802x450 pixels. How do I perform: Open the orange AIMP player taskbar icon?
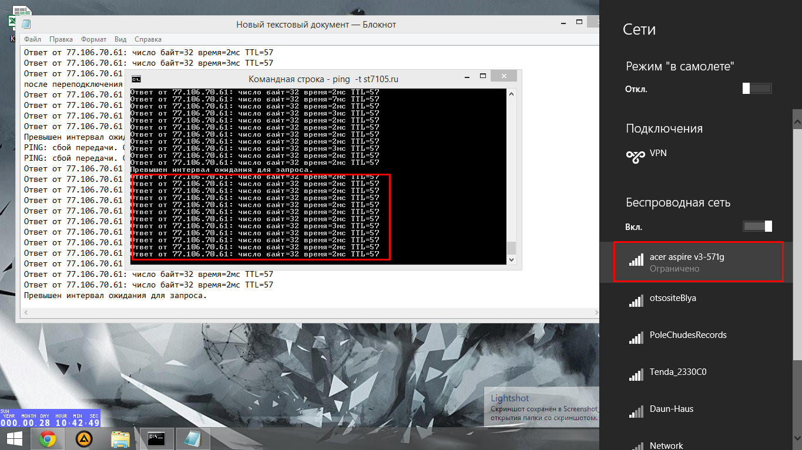coord(84,438)
